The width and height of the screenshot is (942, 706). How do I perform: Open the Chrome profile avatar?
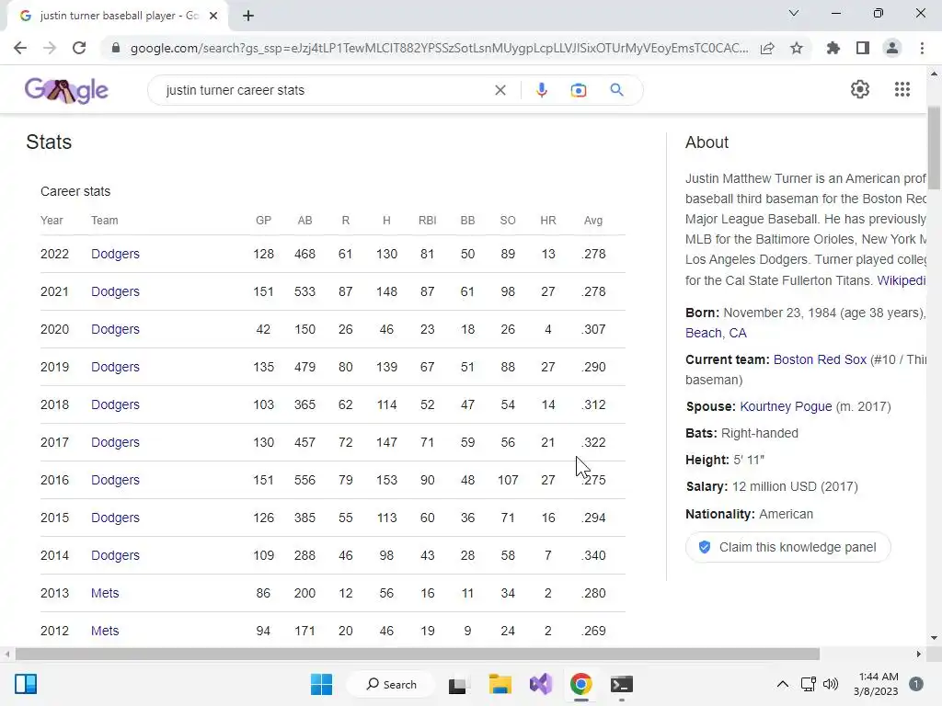click(892, 48)
